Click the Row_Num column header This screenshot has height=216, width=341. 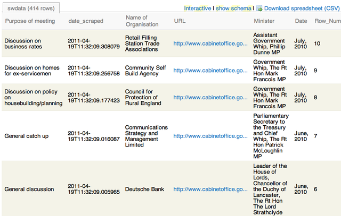[328, 21]
